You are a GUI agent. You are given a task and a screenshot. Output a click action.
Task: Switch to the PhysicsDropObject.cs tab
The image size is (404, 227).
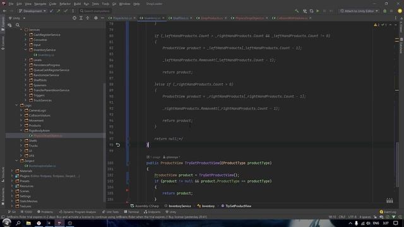[249, 18]
